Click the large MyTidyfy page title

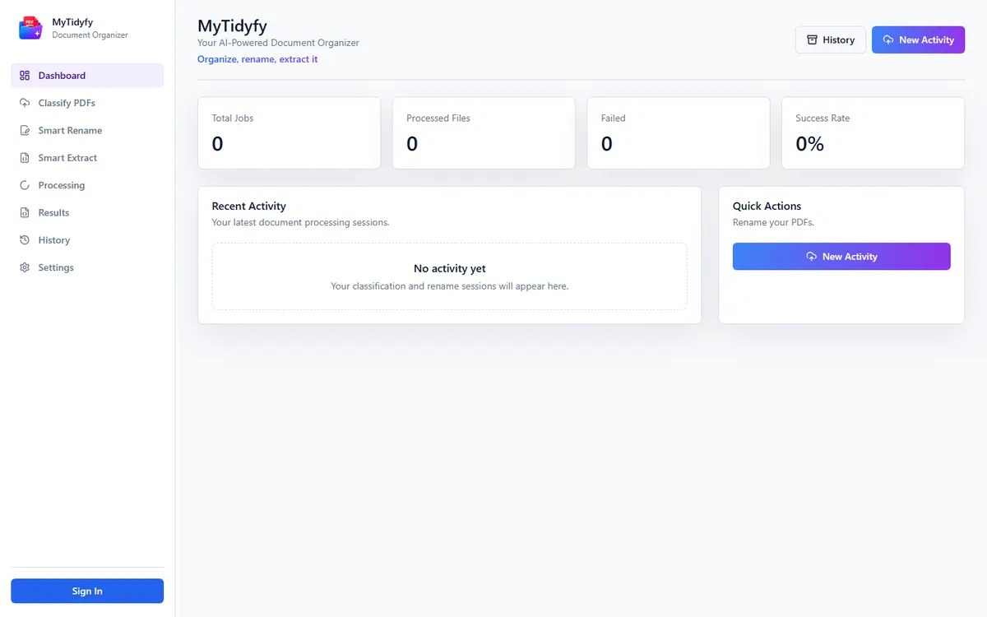point(233,26)
